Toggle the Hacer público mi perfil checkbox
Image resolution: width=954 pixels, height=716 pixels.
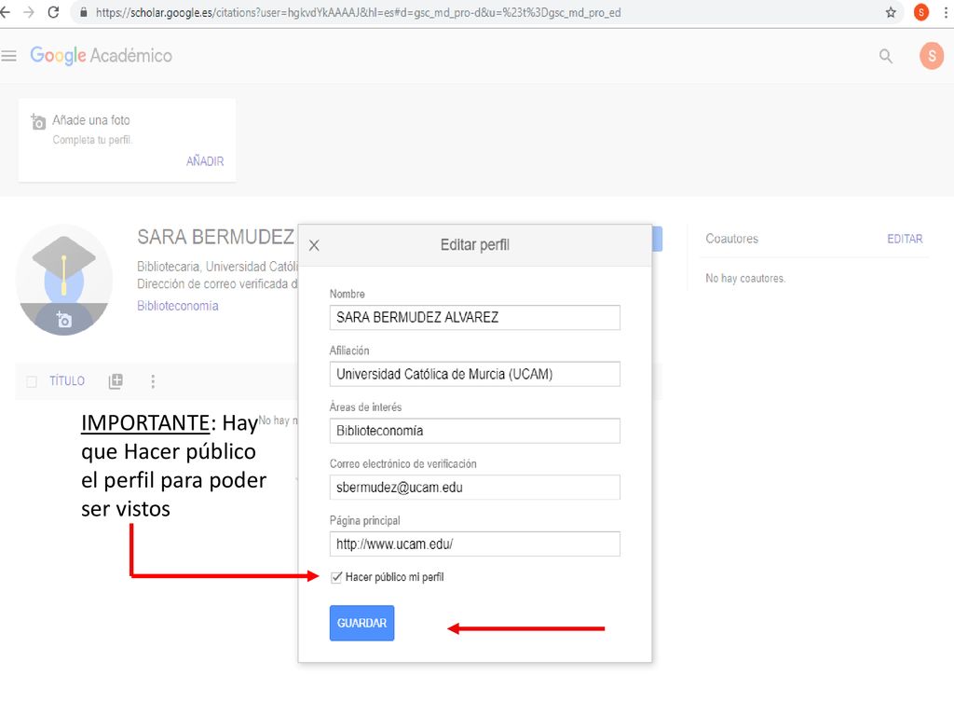[335, 577]
